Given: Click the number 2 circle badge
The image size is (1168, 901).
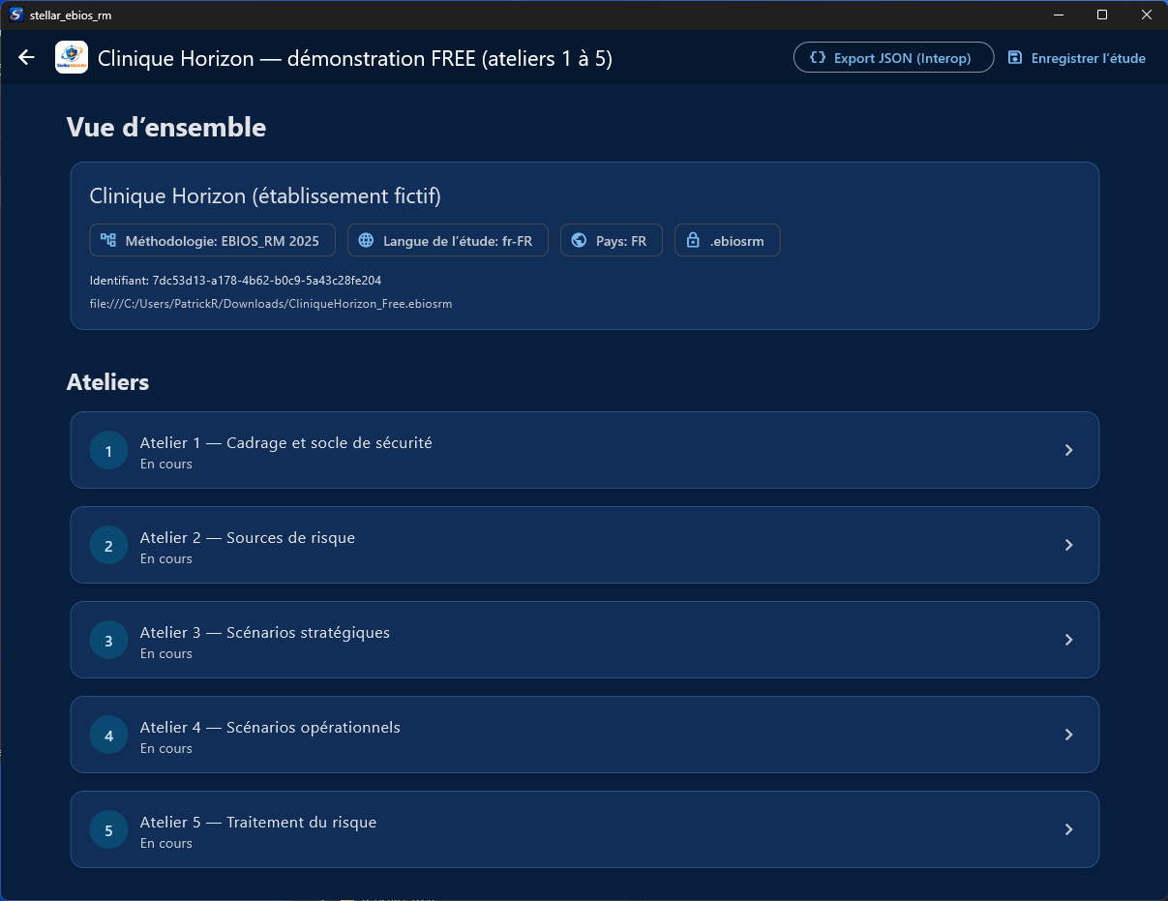Looking at the screenshot, I should point(108,546).
